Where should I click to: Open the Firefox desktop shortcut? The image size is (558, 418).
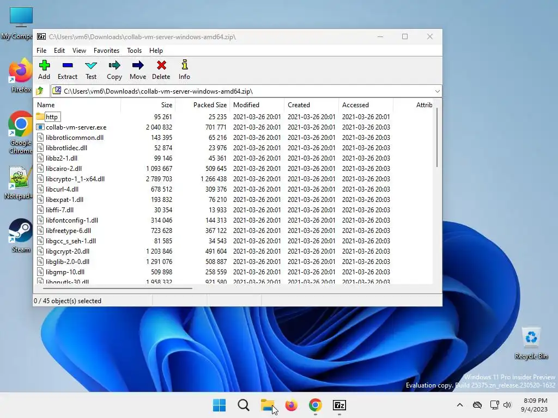[21, 76]
